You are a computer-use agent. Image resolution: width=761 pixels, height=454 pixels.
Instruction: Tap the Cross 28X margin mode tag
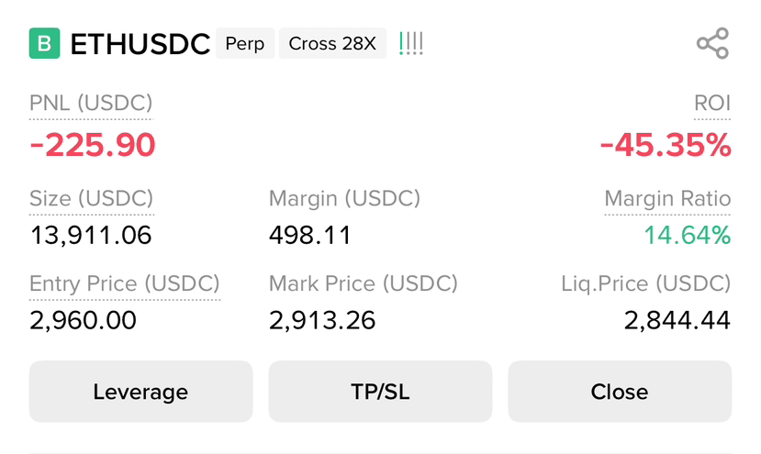coord(332,43)
